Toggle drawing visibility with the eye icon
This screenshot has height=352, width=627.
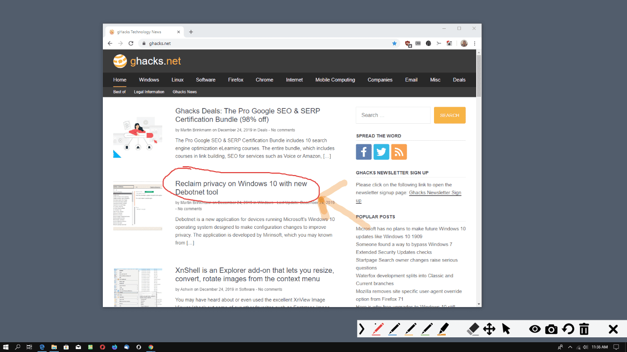535,329
